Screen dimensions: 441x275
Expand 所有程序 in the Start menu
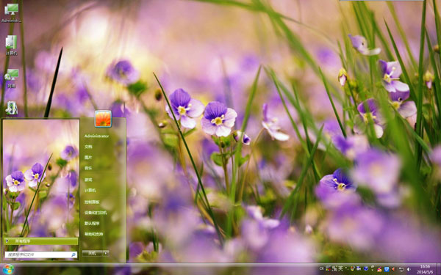point(41,241)
